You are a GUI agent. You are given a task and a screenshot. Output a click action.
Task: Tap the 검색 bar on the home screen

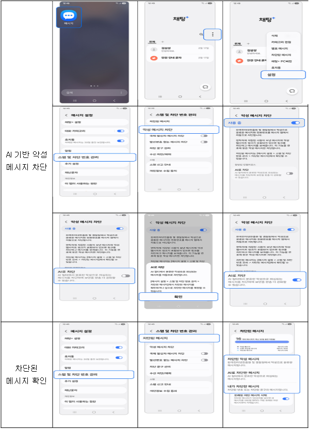click(x=94, y=92)
